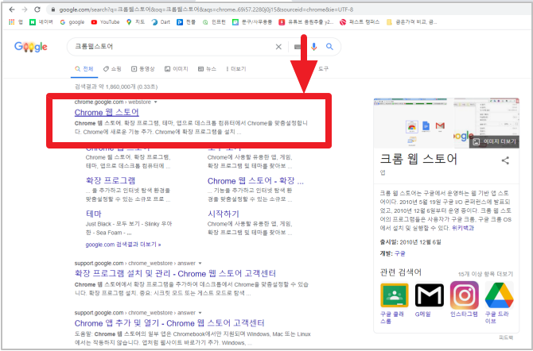This screenshot has height=351, width=533.
Task: Open the 문구/사무용품 bookmark
Action: 252,22
